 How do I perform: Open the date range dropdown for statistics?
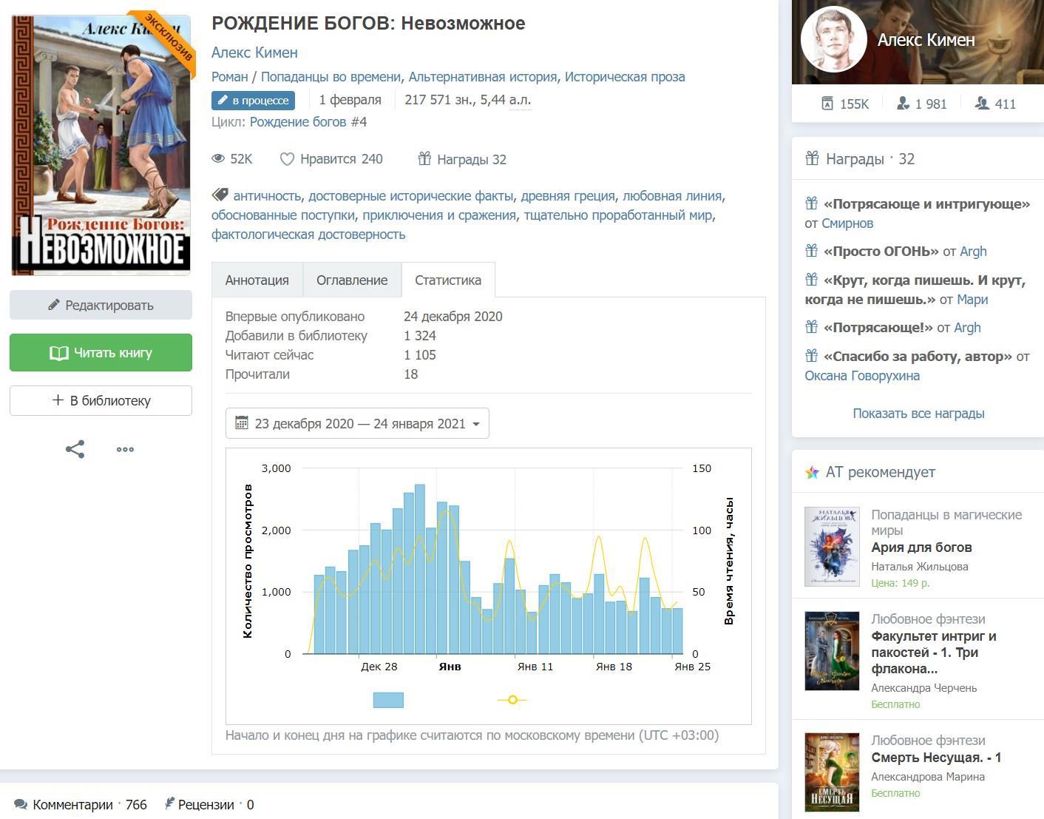[357, 423]
